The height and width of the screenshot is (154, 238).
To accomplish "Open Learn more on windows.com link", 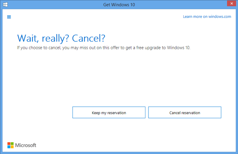I will (207, 17).
